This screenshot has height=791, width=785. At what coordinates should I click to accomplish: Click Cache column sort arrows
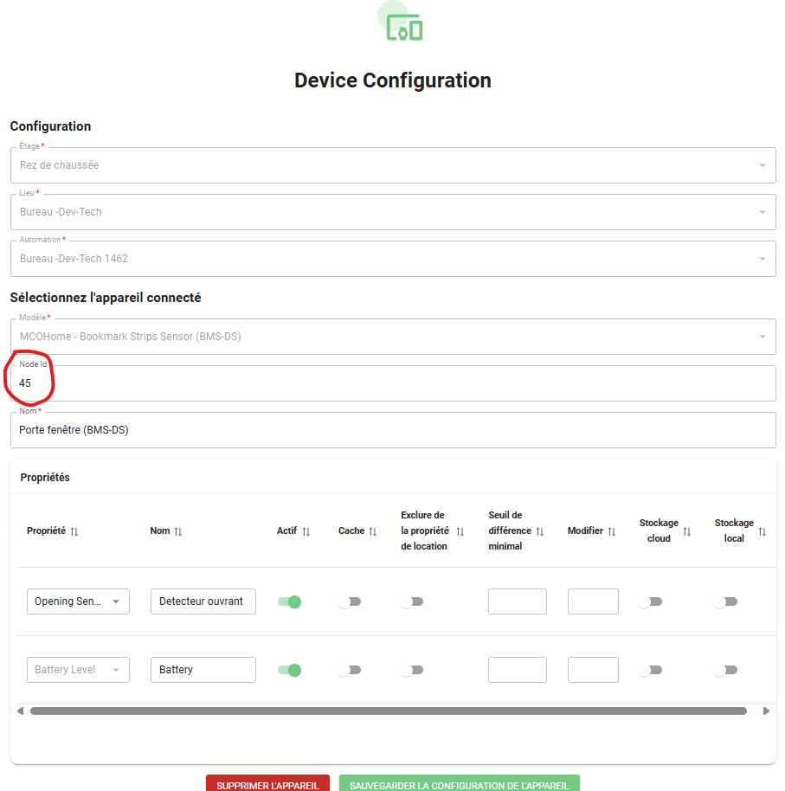pos(373,531)
